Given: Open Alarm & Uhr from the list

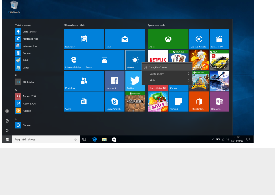Looking at the screenshot, I should pos(25,104).
